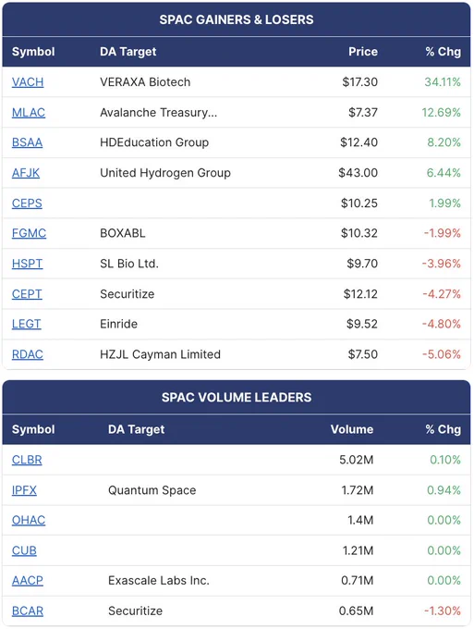Click the Price column header
The width and height of the screenshot is (474, 629).
(363, 52)
